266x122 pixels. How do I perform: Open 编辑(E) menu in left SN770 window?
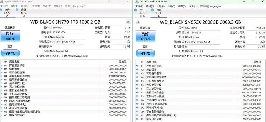coord(14,6)
